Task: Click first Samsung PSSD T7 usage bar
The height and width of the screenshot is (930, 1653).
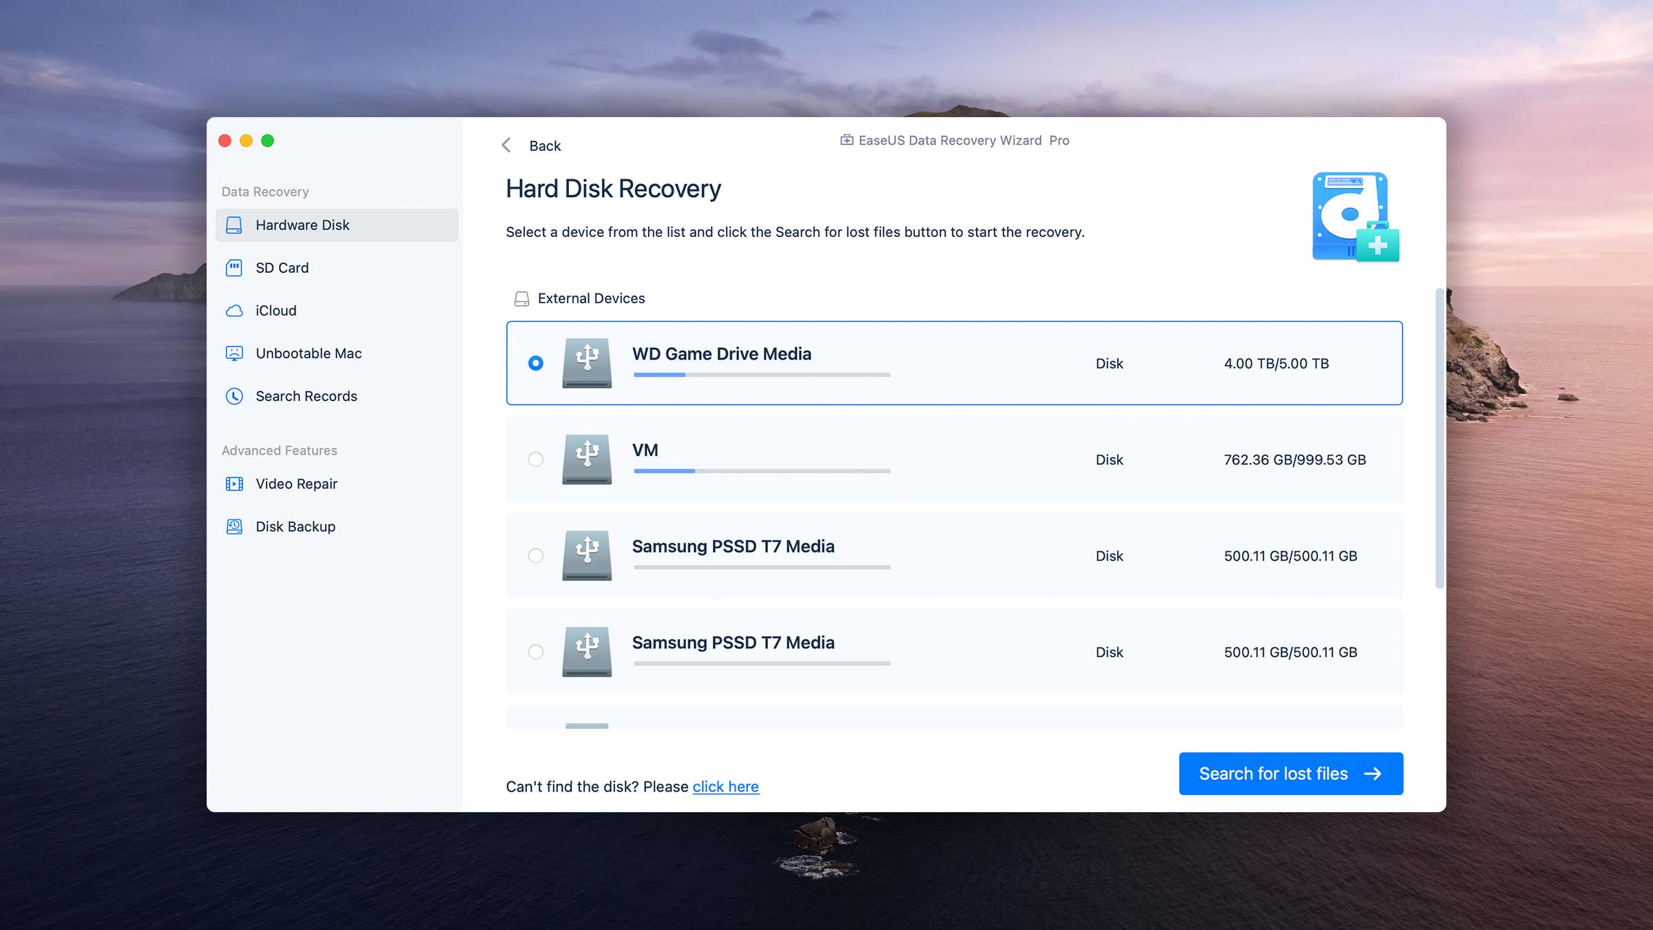Action: click(x=762, y=567)
